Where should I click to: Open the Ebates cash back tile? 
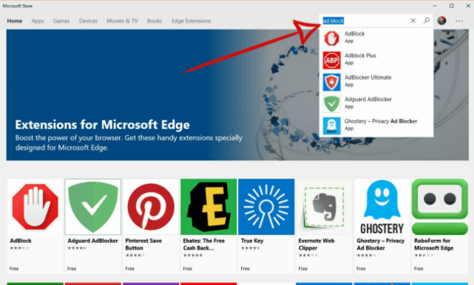point(209,207)
